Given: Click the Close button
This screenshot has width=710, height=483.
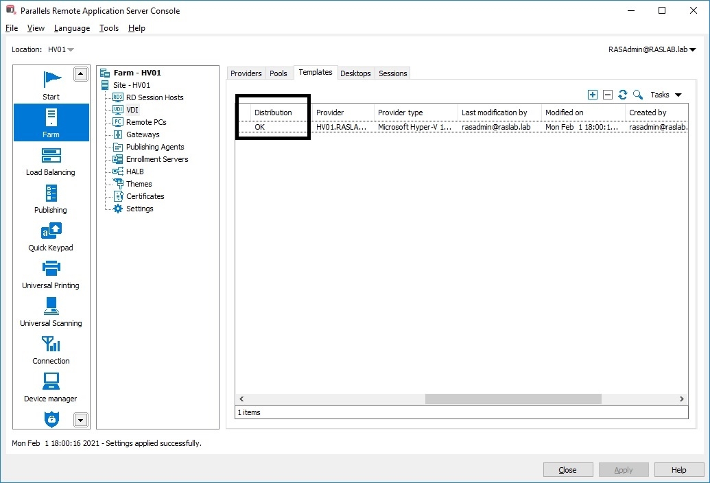Looking at the screenshot, I should 567,469.
